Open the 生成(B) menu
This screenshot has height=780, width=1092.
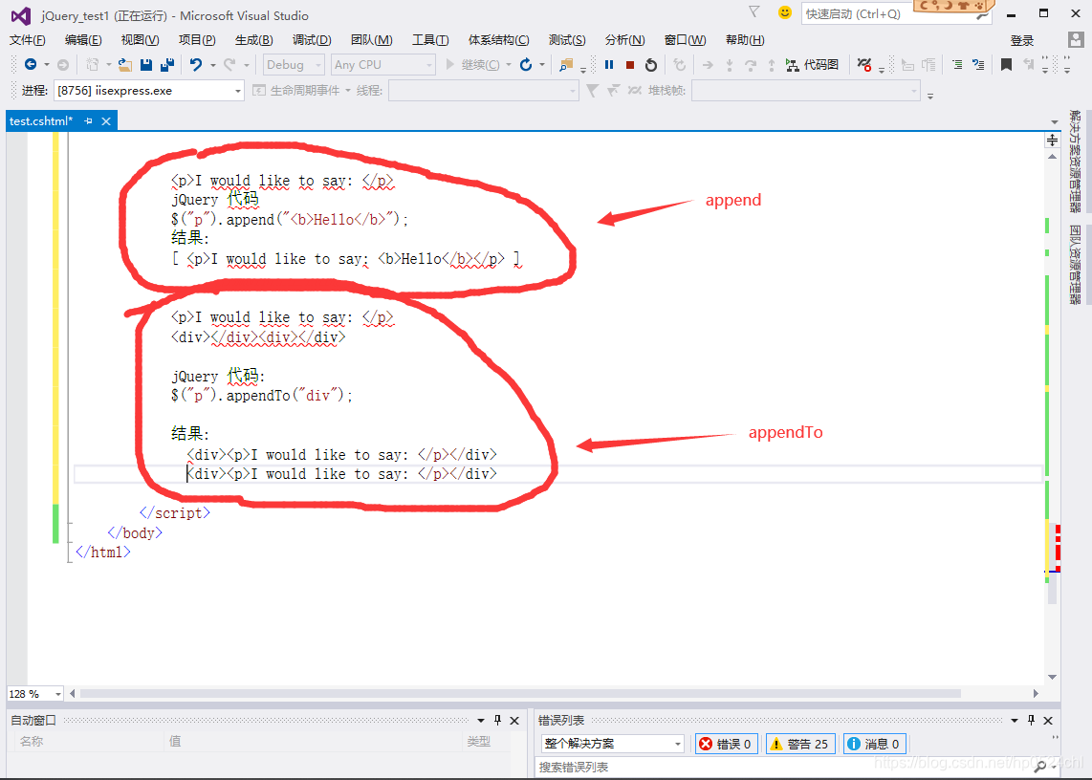254,40
